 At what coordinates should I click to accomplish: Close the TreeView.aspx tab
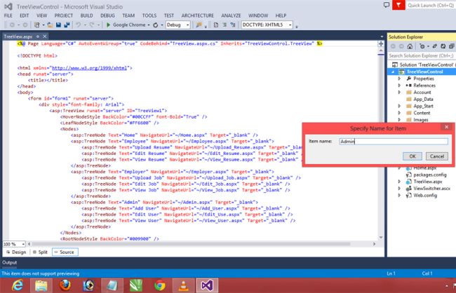point(44,36)
